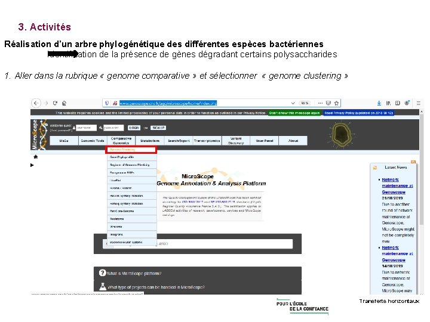This screenshot has width=430, height=322.
Task: Open the URL bar history dropdown arrow
Action: (x=293, y=103)
